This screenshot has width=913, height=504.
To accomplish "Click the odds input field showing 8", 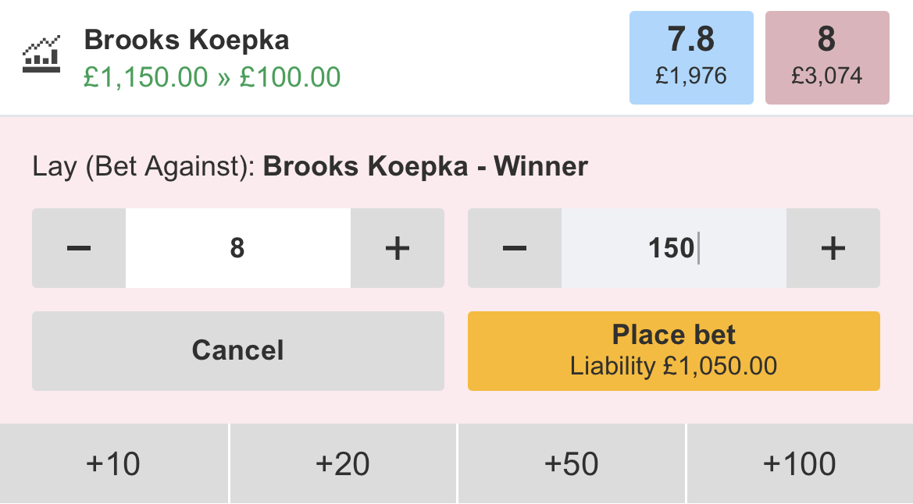I will 238,248.
